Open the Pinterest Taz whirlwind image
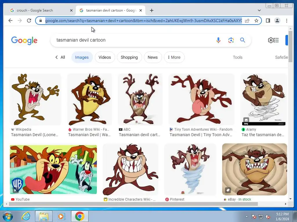The height and width of the screenshot is (222, 297). [190, 169]
